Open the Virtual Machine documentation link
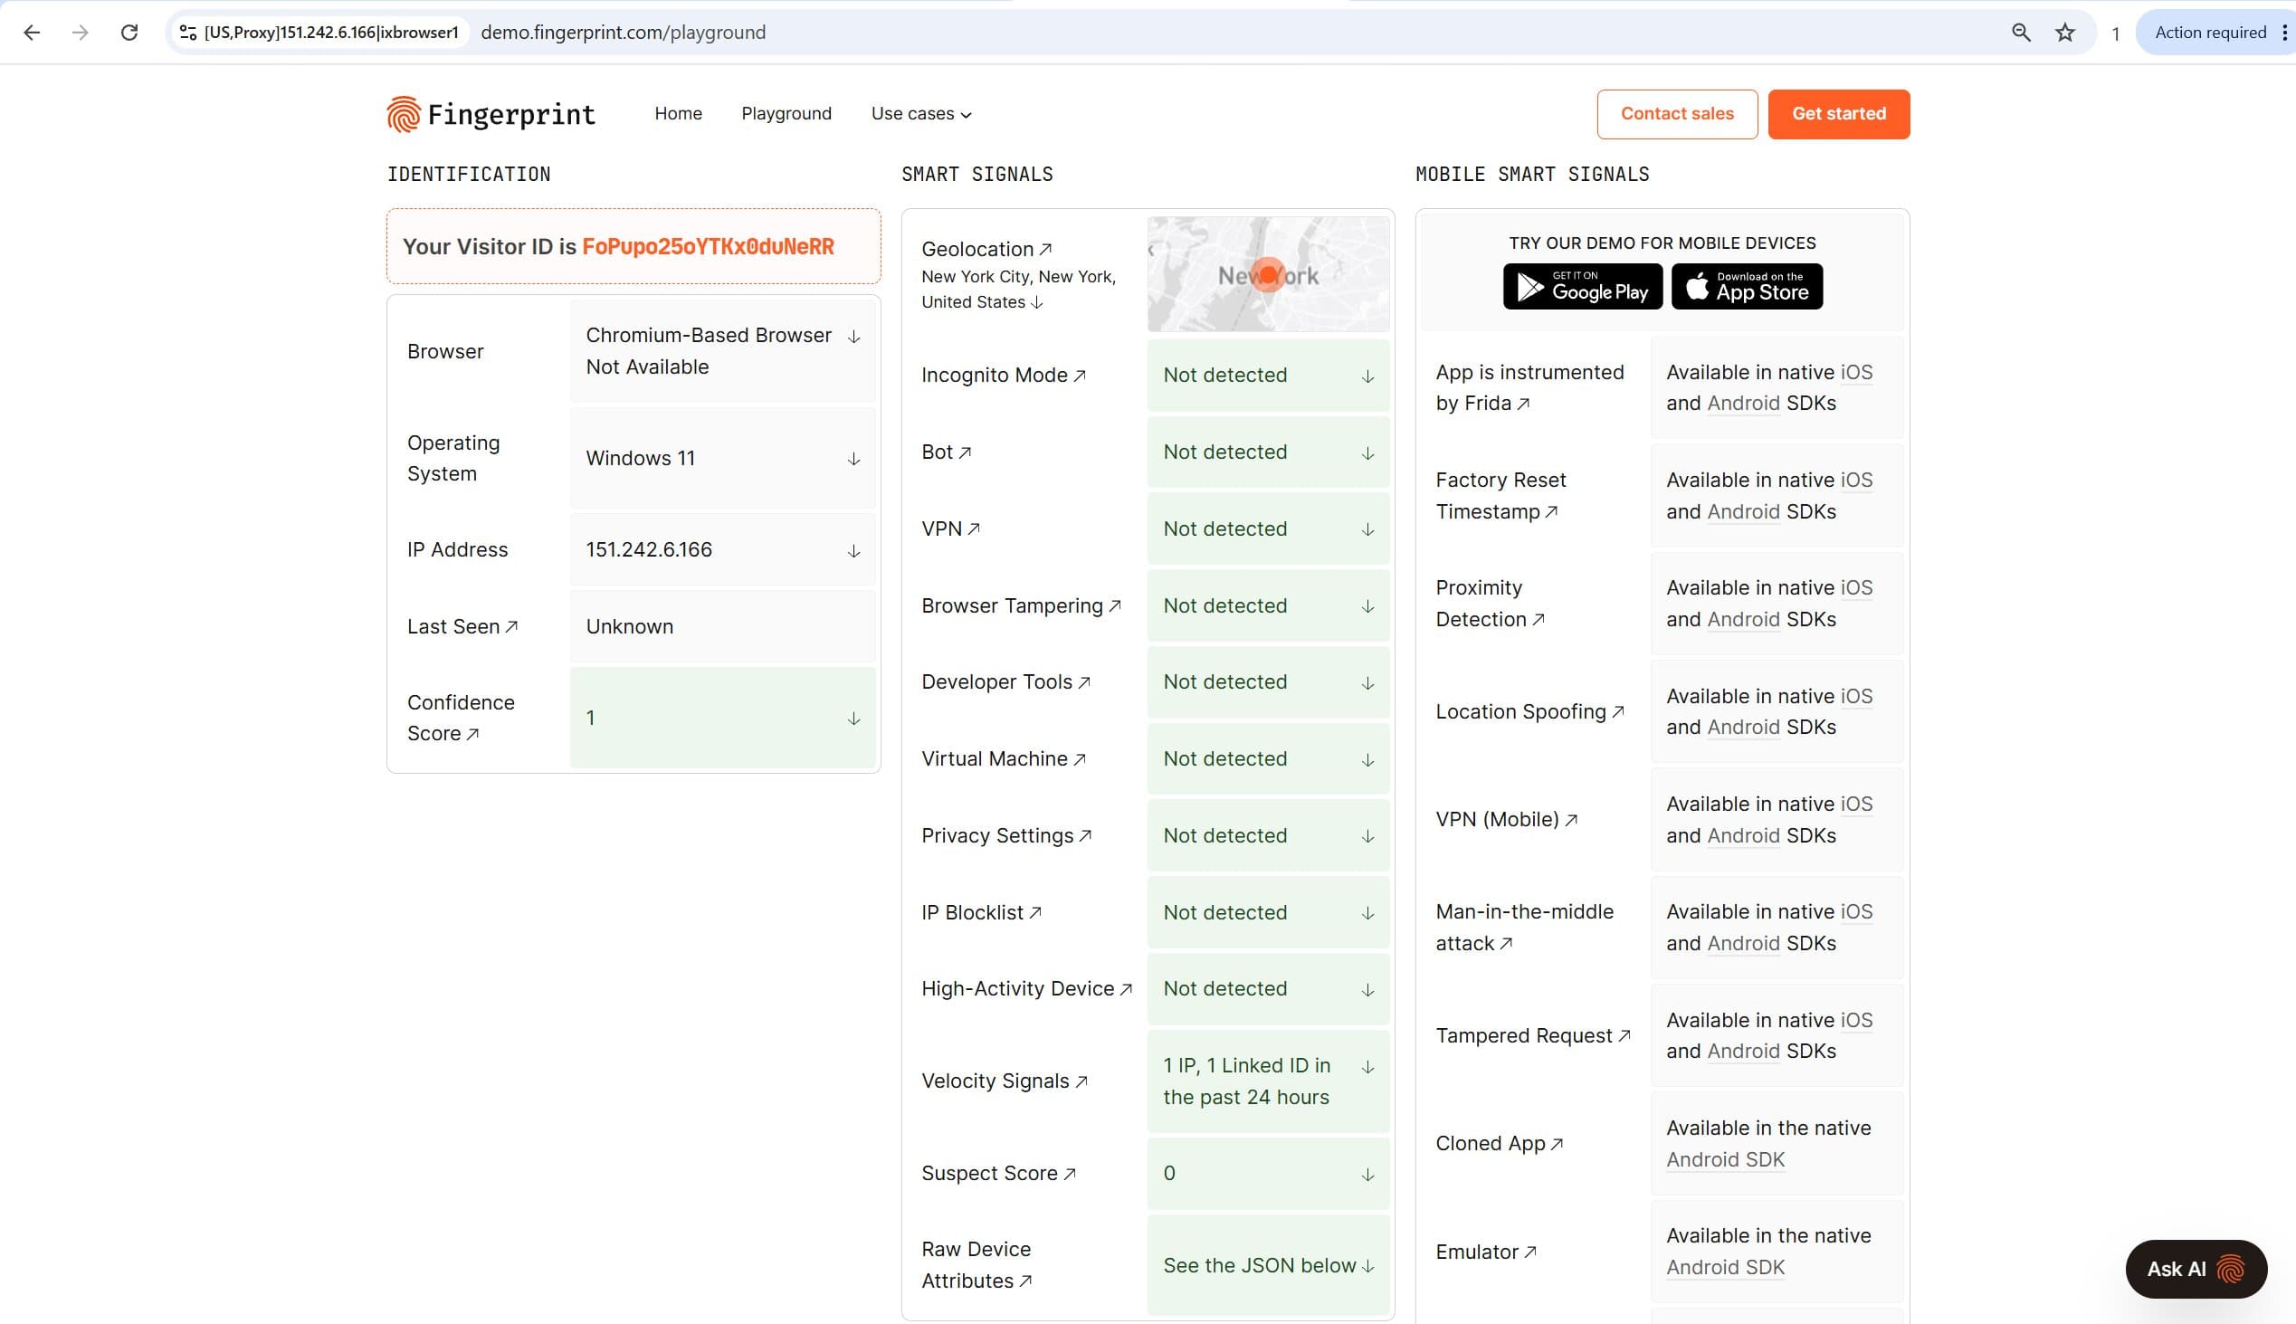2296x1324 pixels. (1004, 758)
